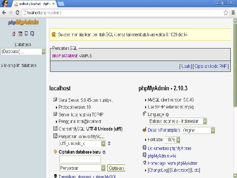Click the Dokumentasi phpMyAdmin book icon
The height and width of the screenshot is (178, 237).
click(x=145, y=148)
